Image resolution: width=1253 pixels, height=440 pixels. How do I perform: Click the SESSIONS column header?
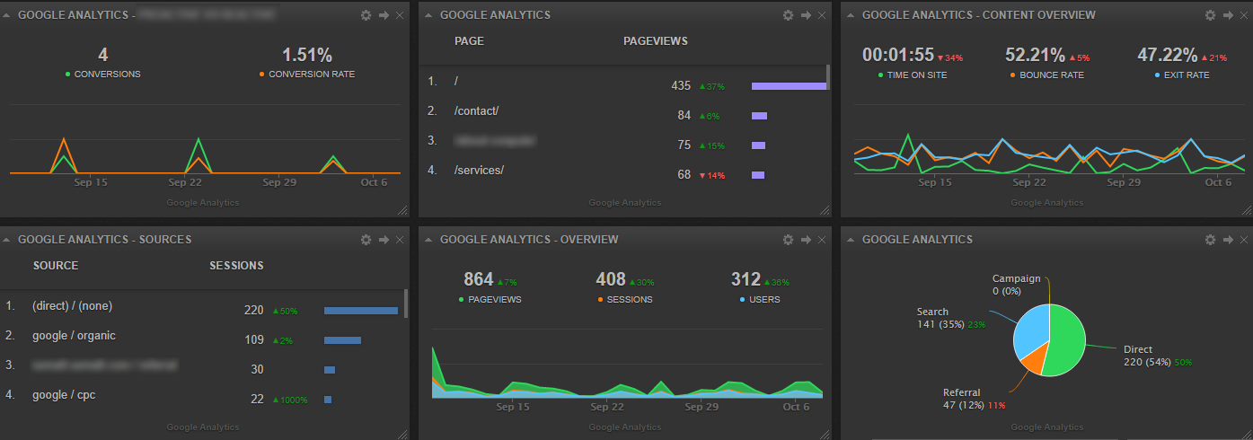pyautogui.click(x=237, y=266)
